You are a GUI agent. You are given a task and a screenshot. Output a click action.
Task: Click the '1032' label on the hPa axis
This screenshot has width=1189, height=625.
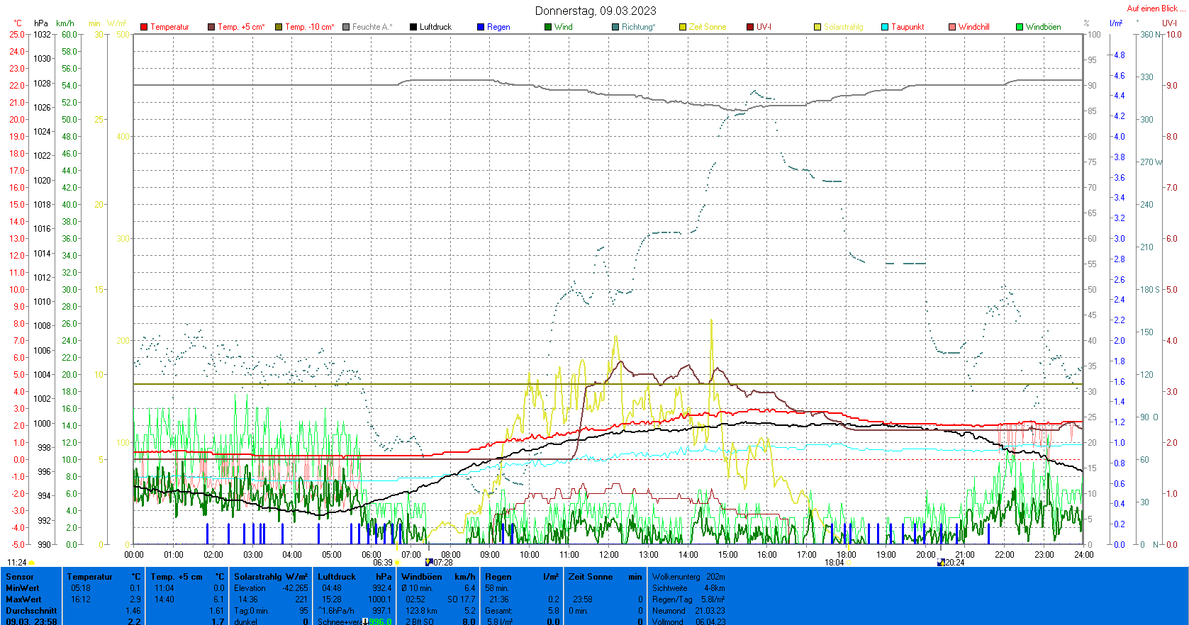42,35
